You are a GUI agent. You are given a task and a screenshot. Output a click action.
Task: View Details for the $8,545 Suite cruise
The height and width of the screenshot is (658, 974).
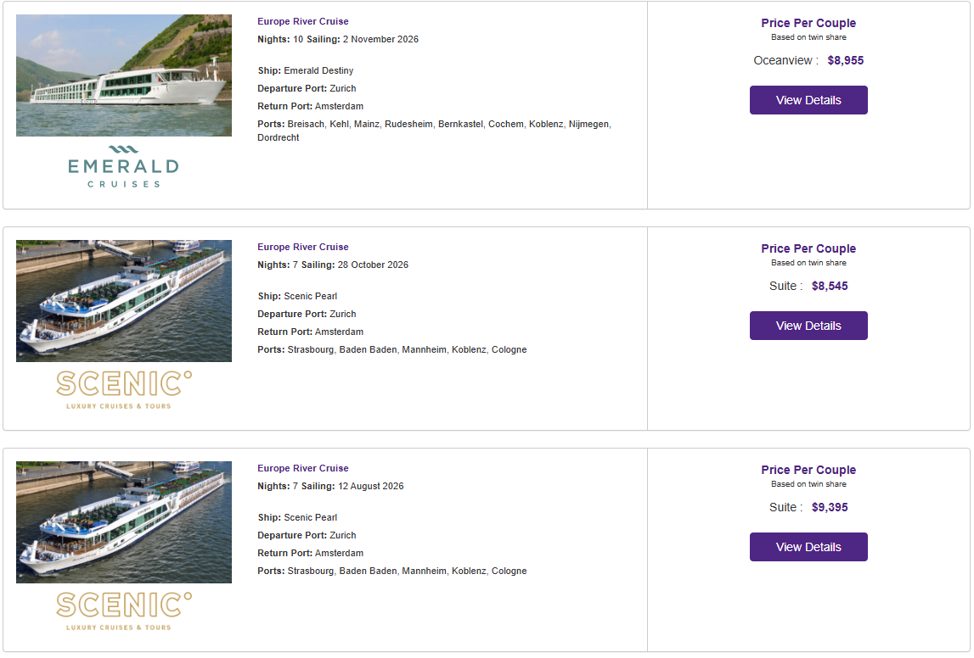coord(808,326)
